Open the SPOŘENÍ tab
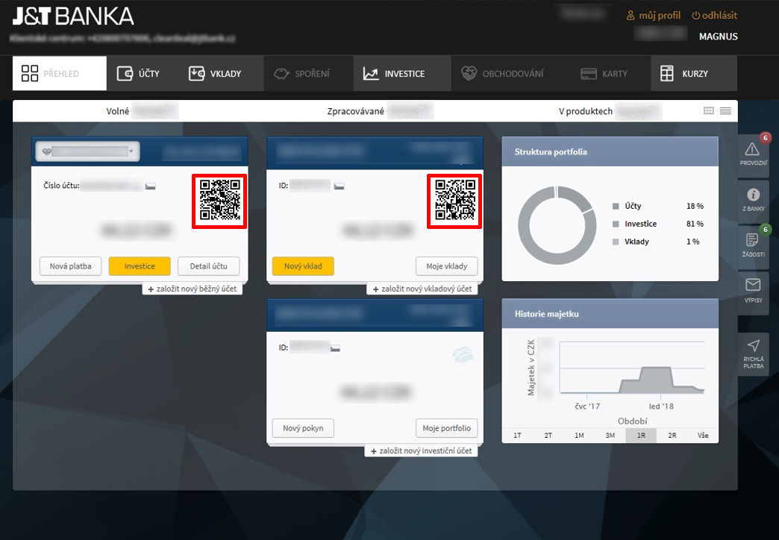 pyautogui.click(x=301, y=74)
